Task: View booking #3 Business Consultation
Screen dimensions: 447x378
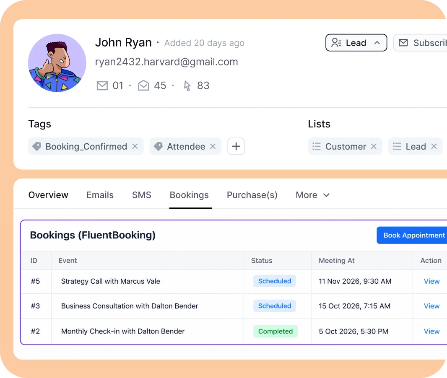Action: tap(431, 306)
